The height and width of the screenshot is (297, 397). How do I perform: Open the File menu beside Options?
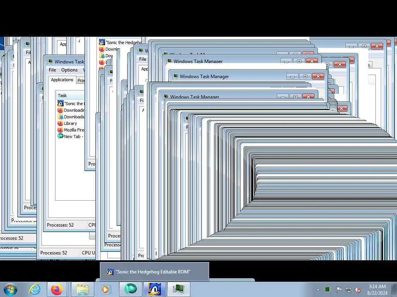coord(52,70)
